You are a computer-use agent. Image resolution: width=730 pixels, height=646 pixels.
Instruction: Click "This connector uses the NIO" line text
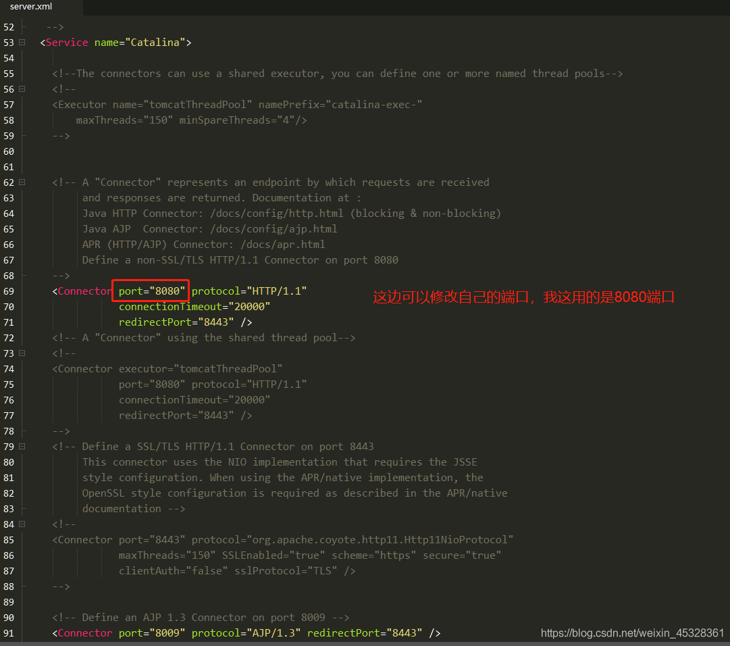point(280,462)
